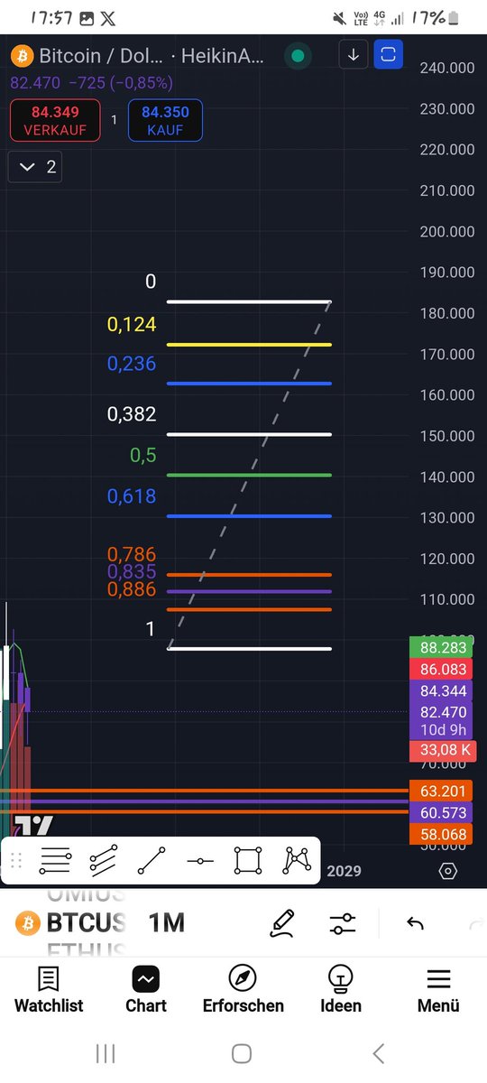Open the Menü tab
The height and width of the screenshot is (1083, 487).
[438, 990]
